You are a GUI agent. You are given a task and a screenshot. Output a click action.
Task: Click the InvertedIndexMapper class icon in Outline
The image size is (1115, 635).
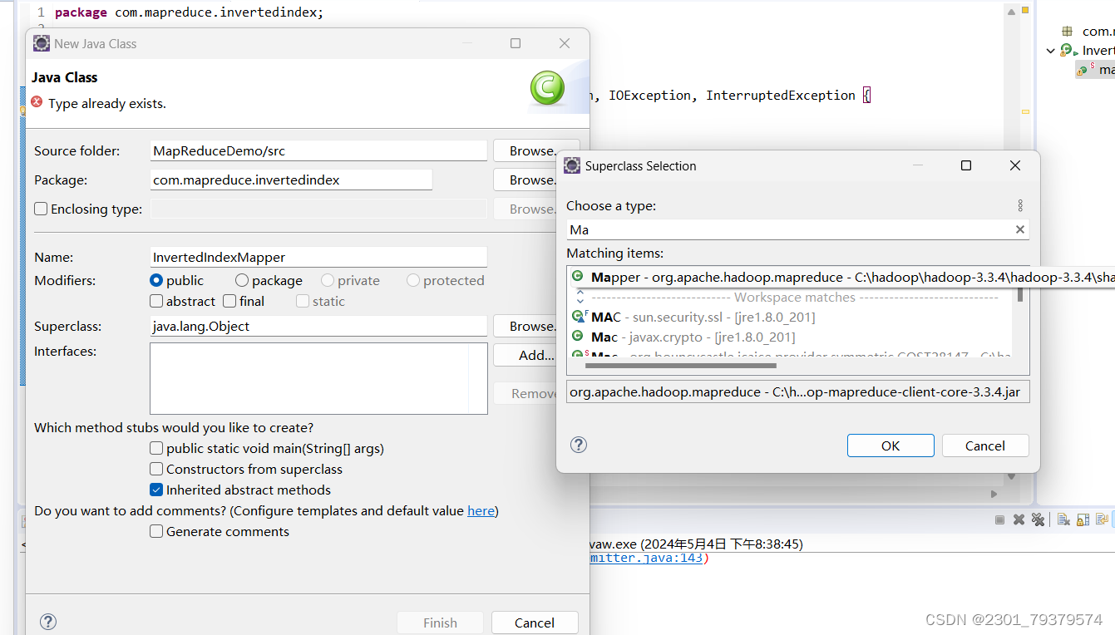click(1067, 50)
